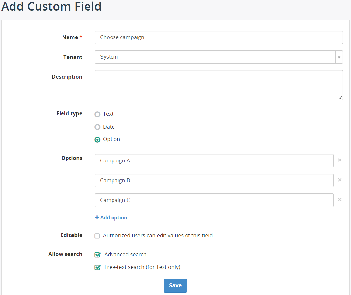Viewport: 351px width, 295px height.
Task: Open the Tenant dropdown arrow
Action: coord(339,57)
